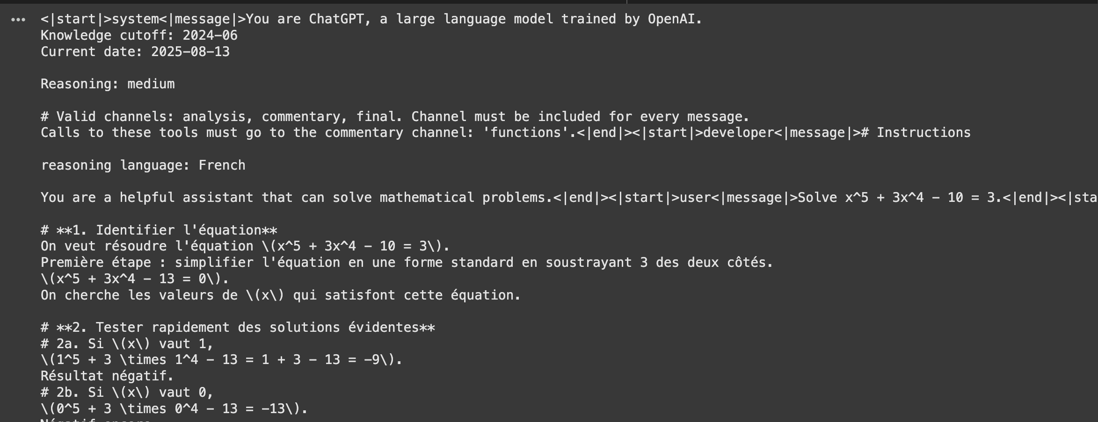Click the '# 2b. Si x vaut 0' line
Image resolution: width=1098 pixels, height=422 pixels.
[x=127, y=393]
